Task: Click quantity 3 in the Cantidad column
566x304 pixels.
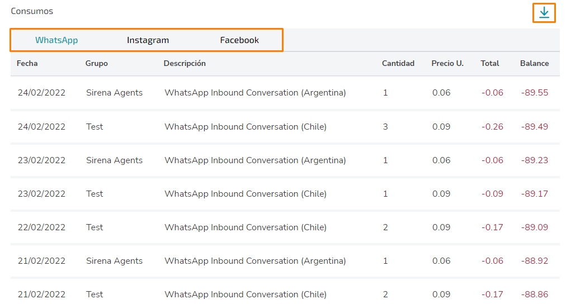Action: click(x=385, y=127)
